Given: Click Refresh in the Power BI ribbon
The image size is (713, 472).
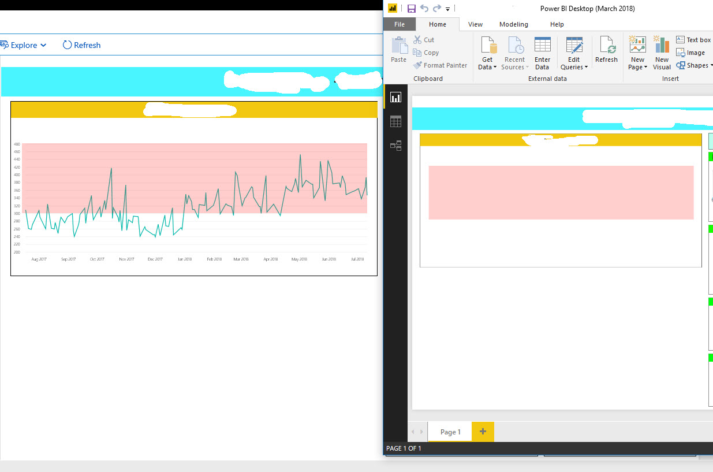Looking at the screenshot, I should [x=606, y=50].
